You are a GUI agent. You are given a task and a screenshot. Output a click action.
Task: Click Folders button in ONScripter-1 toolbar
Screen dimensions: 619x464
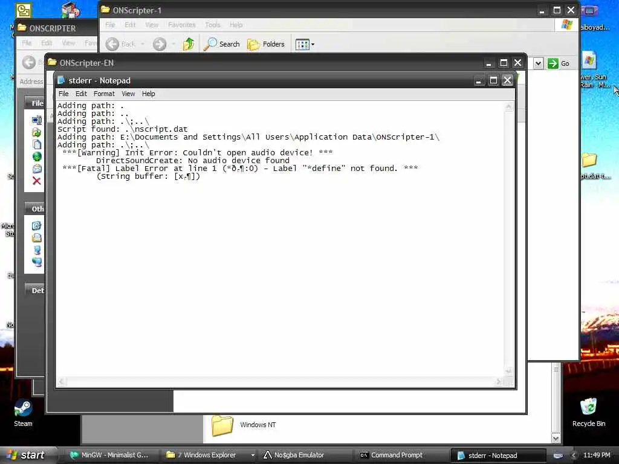pos(266,43)
